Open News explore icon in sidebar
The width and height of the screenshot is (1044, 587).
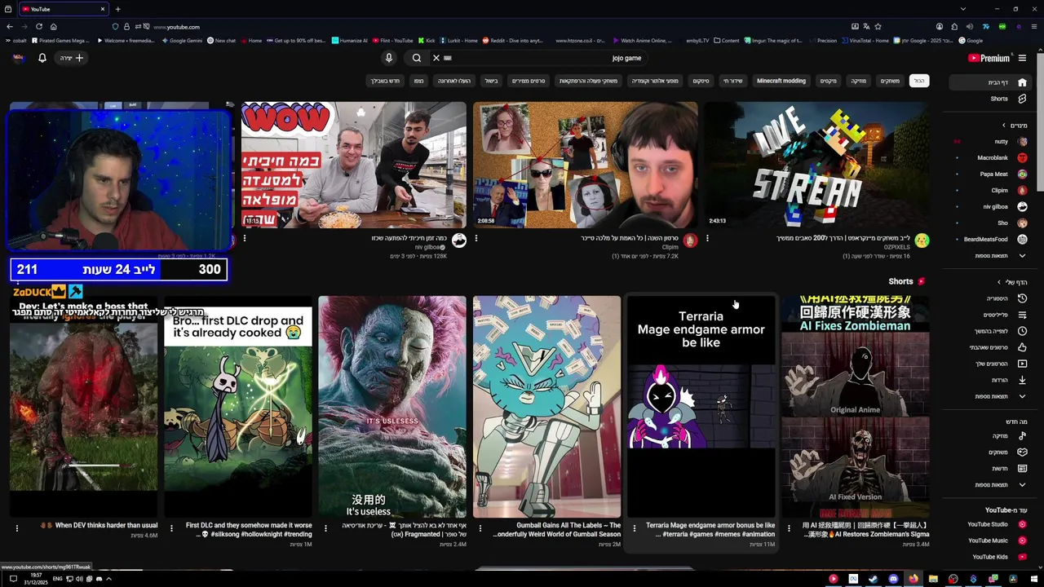click(1022, 469)
